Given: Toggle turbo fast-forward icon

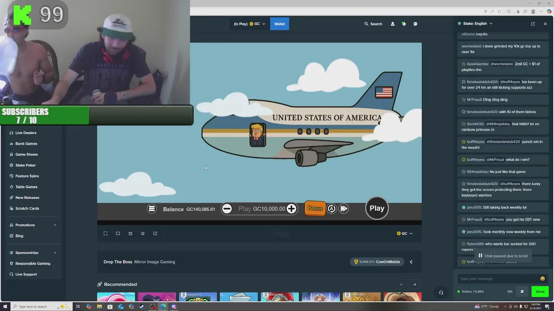Looking at the screenshot, I should (x=344, y=209).
